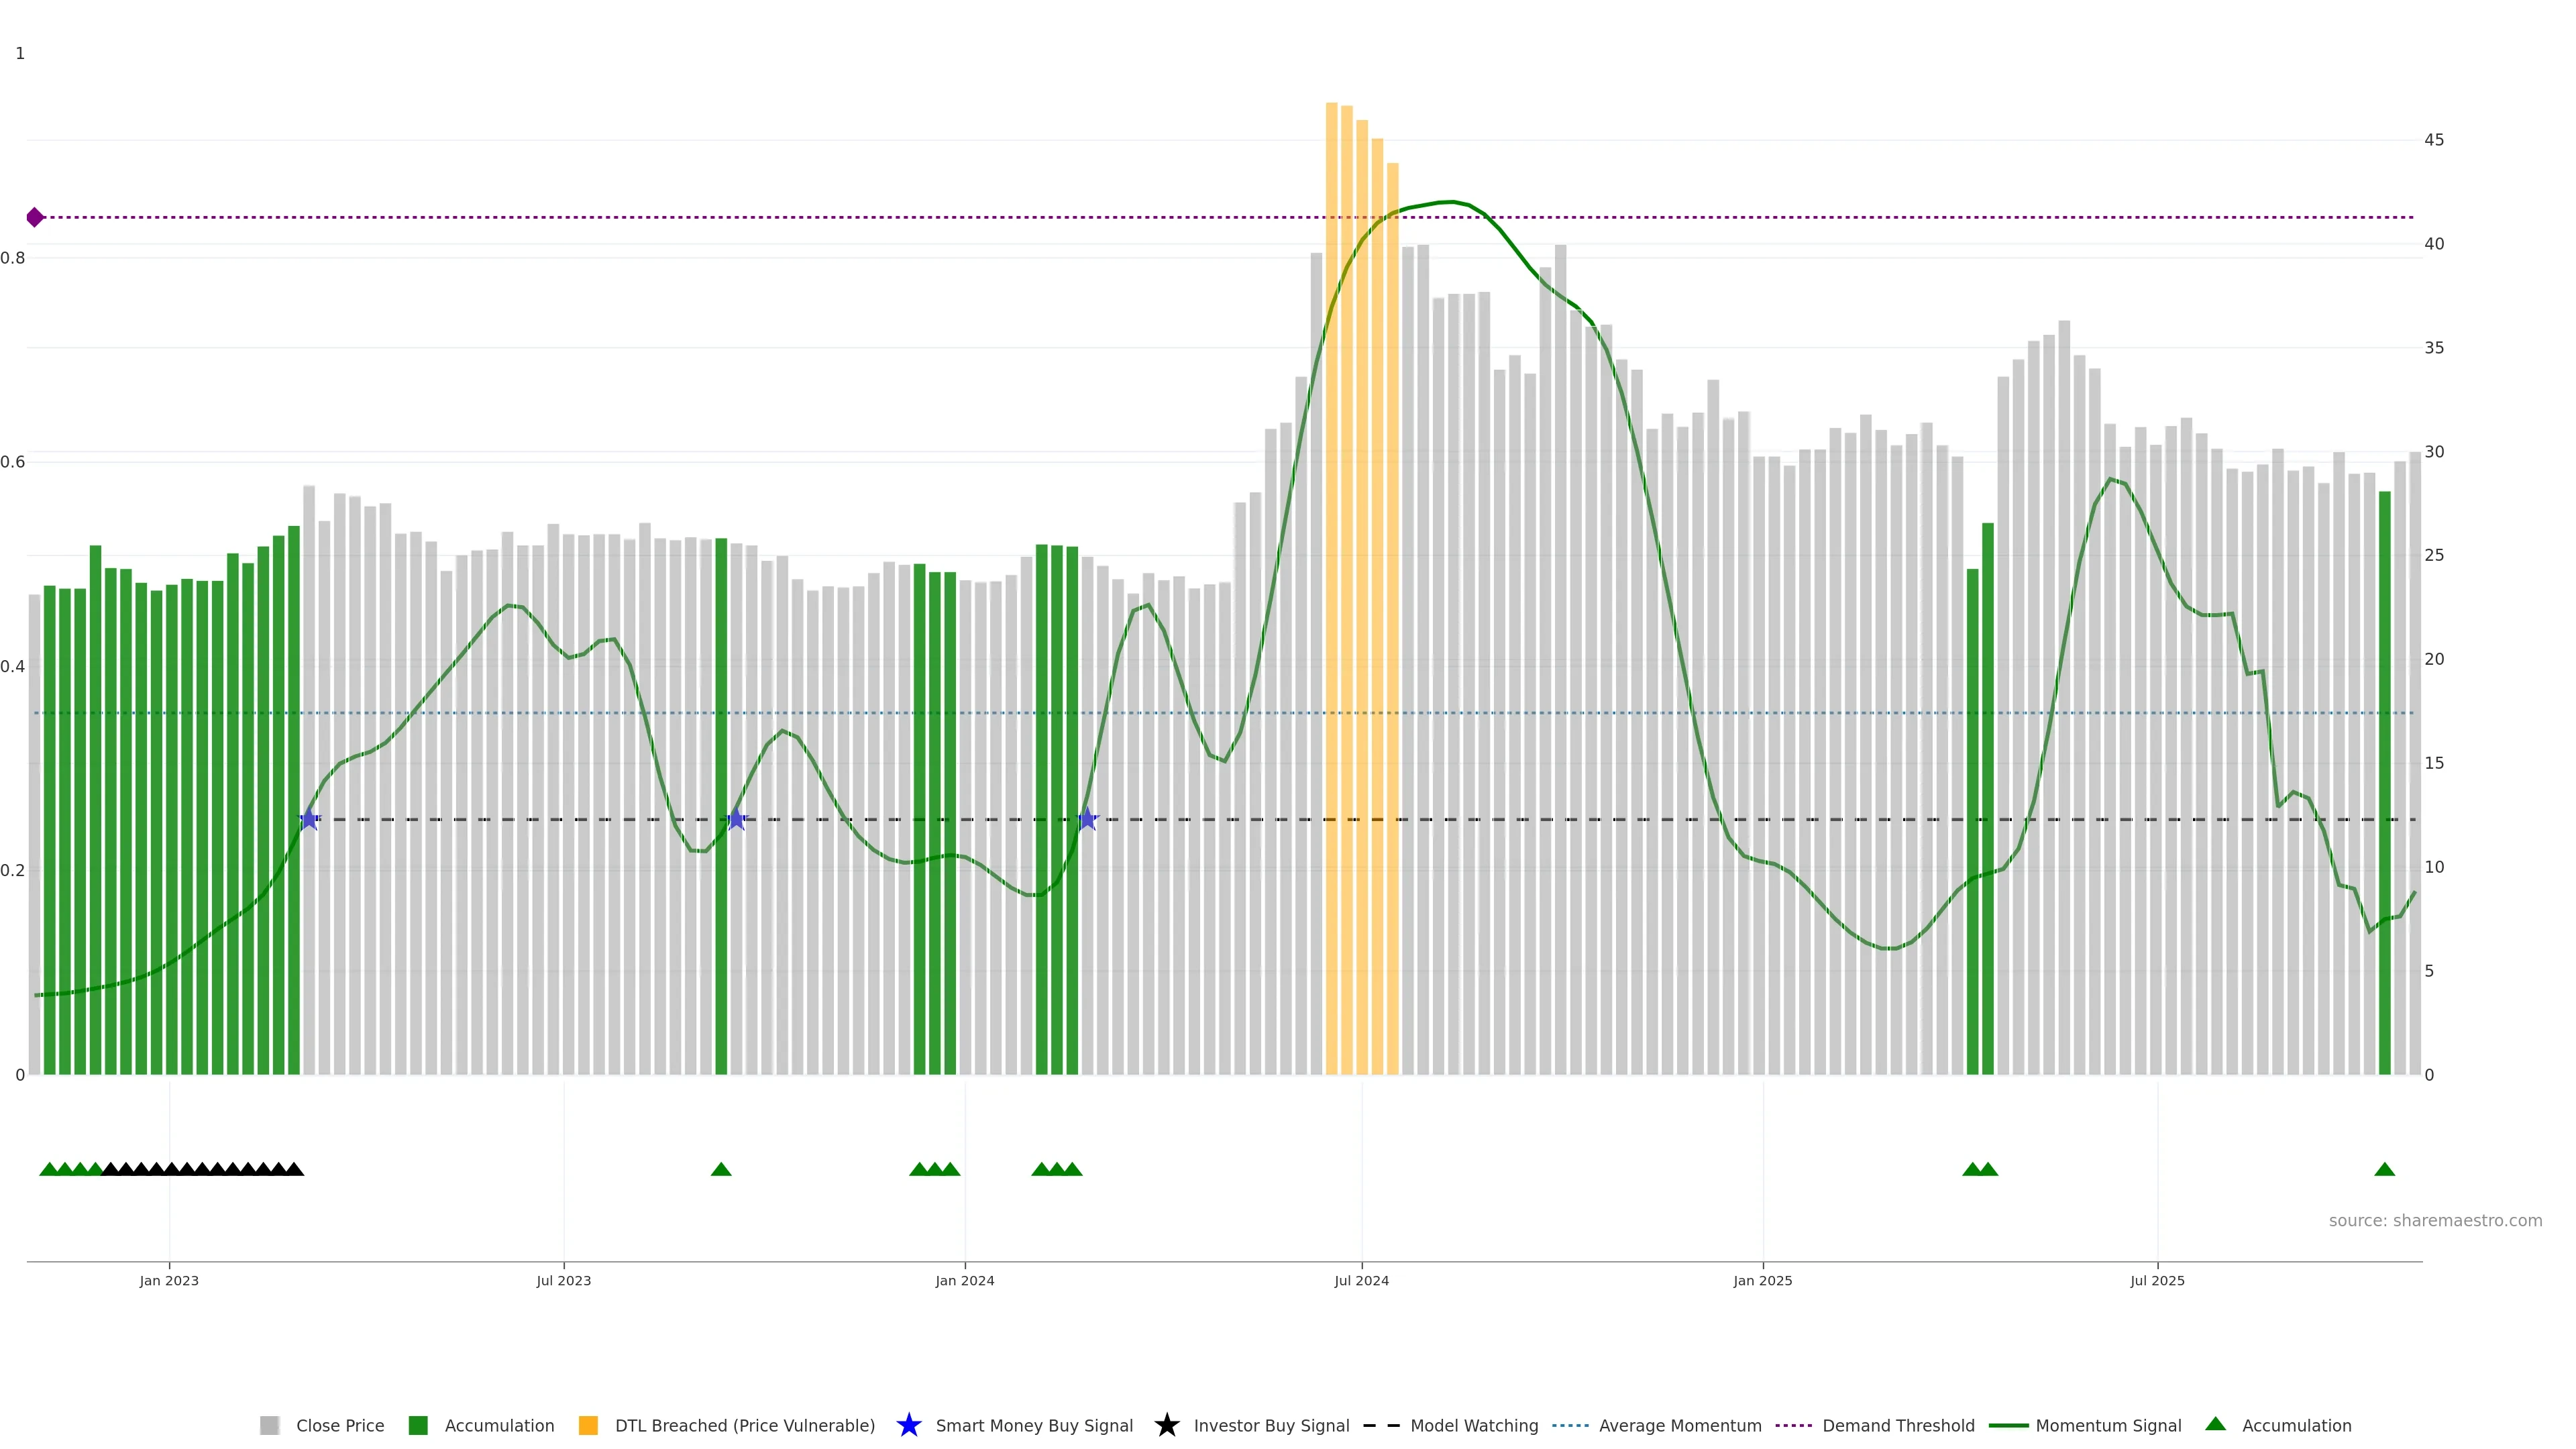This screenshot has height=1449, width=2576.
Task: Click the rightmost green accumulation triangle below chart
Action: click(x=2384, y=1169)
